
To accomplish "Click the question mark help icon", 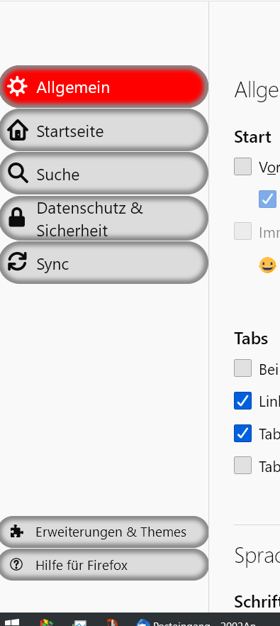I will (16, 564).
